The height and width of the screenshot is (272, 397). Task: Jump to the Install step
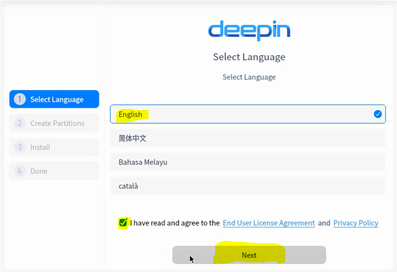54,147
